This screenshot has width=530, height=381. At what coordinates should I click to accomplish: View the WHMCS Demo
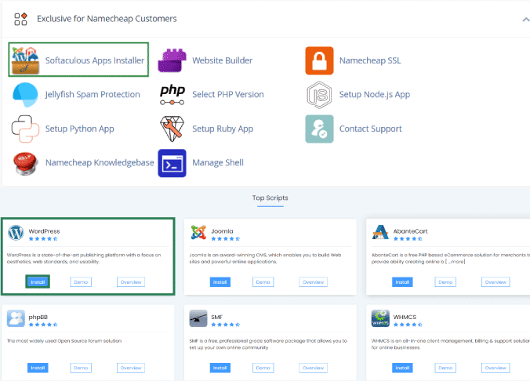click(445, 368)
